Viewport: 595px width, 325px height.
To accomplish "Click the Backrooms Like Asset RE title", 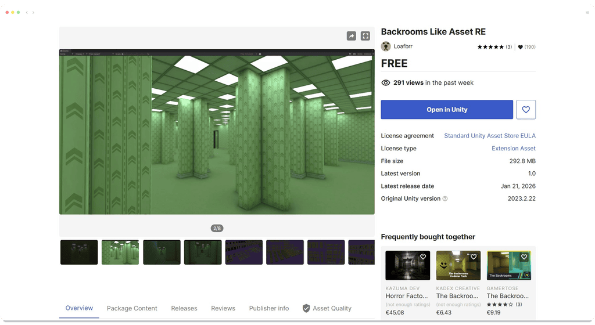I will click(433, 32).
